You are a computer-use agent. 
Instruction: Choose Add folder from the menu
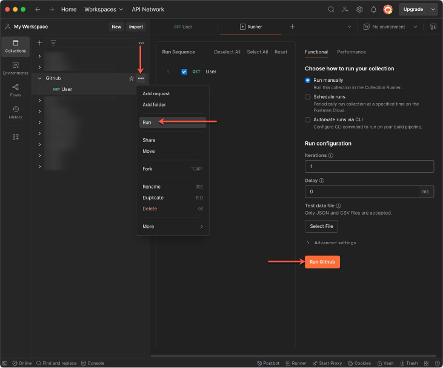[x=173, y=104]
